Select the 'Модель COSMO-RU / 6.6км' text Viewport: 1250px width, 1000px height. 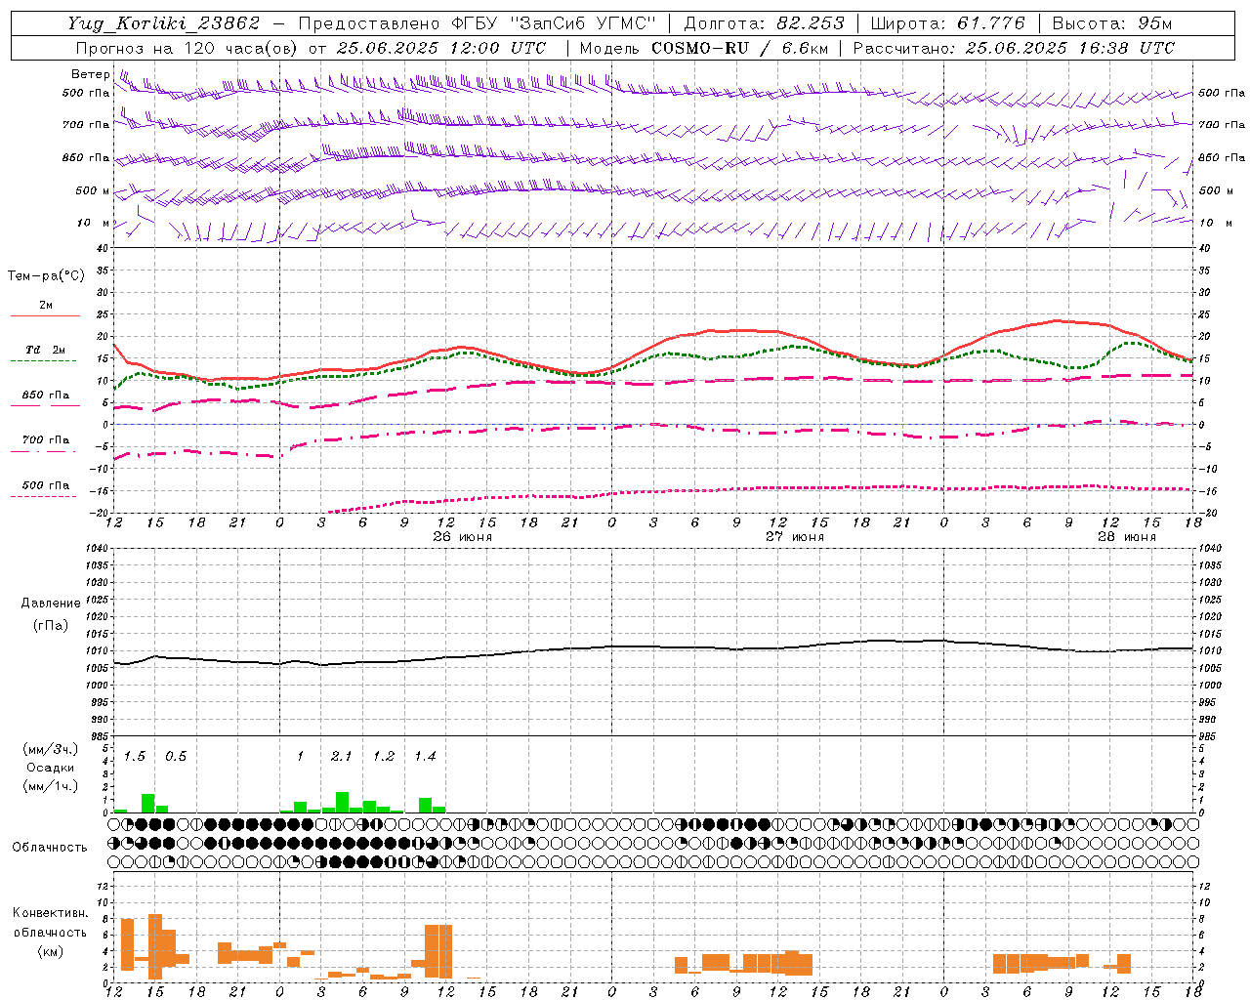pos(704,48)
